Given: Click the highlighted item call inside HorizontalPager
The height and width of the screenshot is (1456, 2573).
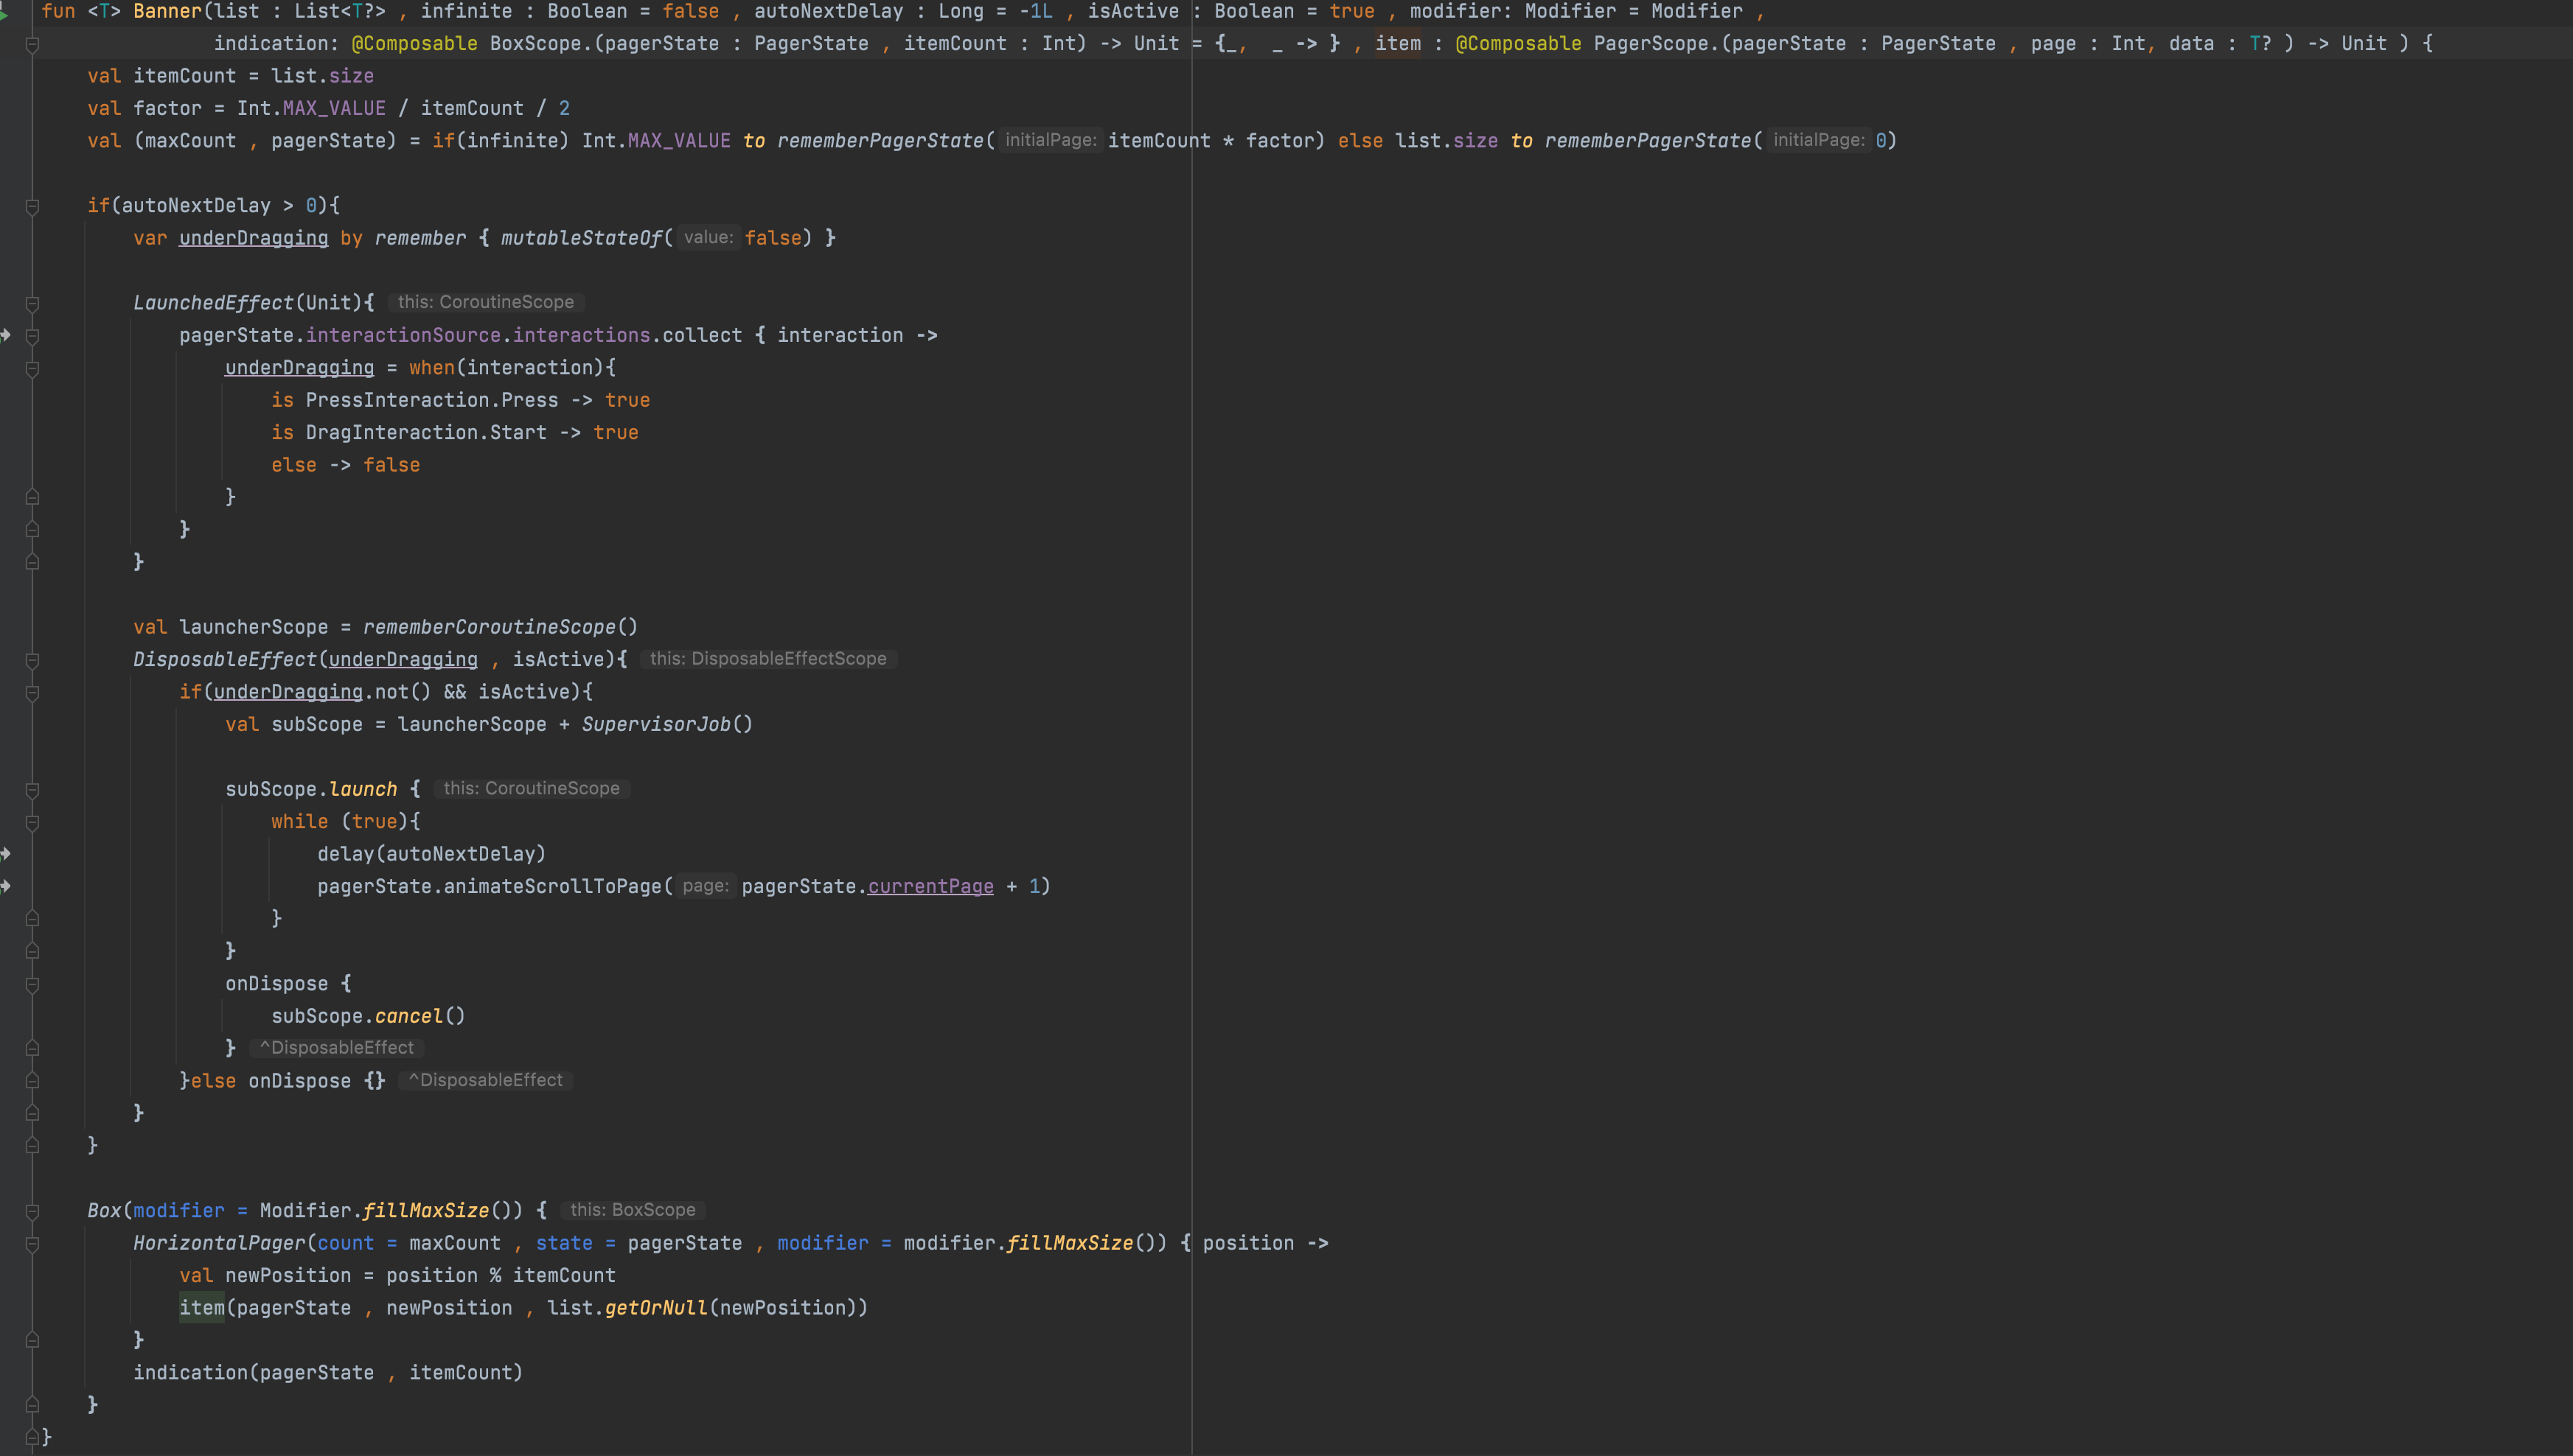Looking at the screenshot, I should pyautogui.click(x=201, y=1308).
